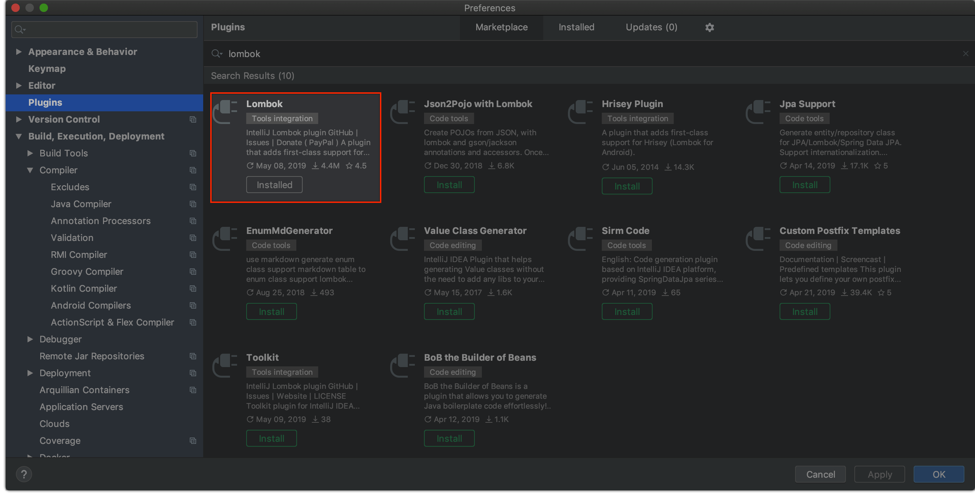Install the Value Class Generator plugin
Screen dimensions: 975x496
(x=449, y=311)
